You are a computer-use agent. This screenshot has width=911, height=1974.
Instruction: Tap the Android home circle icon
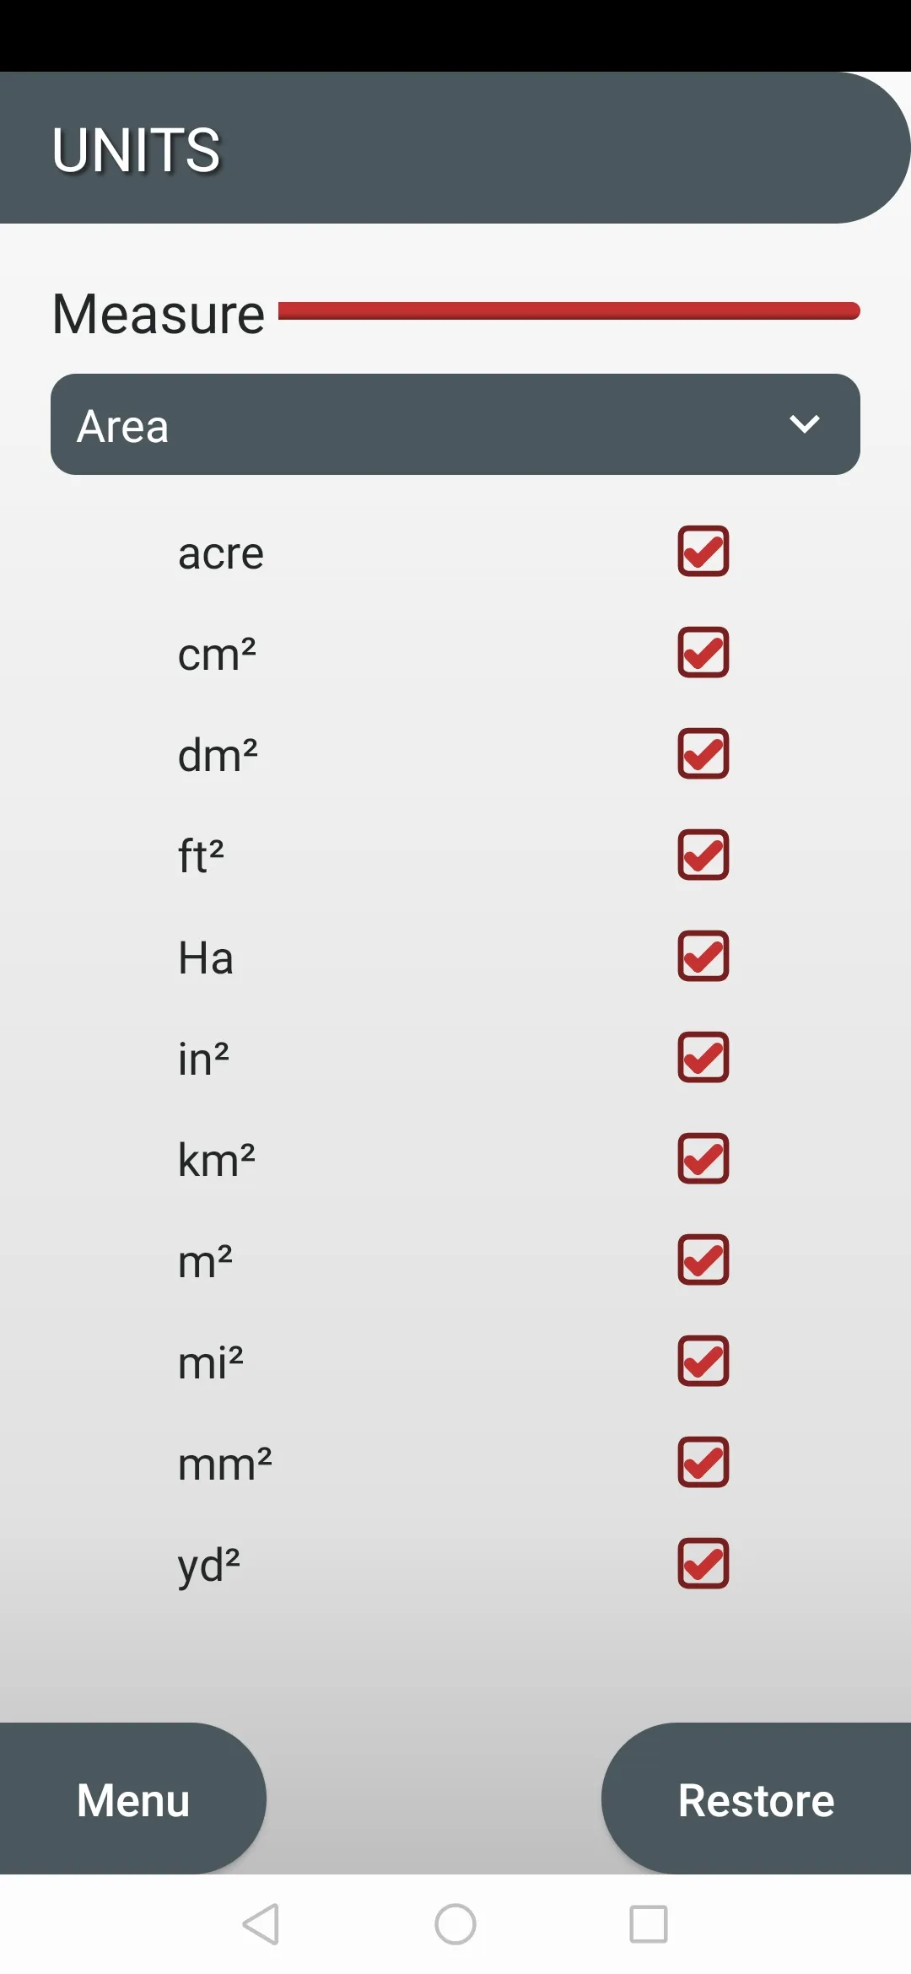point(455,1924)
